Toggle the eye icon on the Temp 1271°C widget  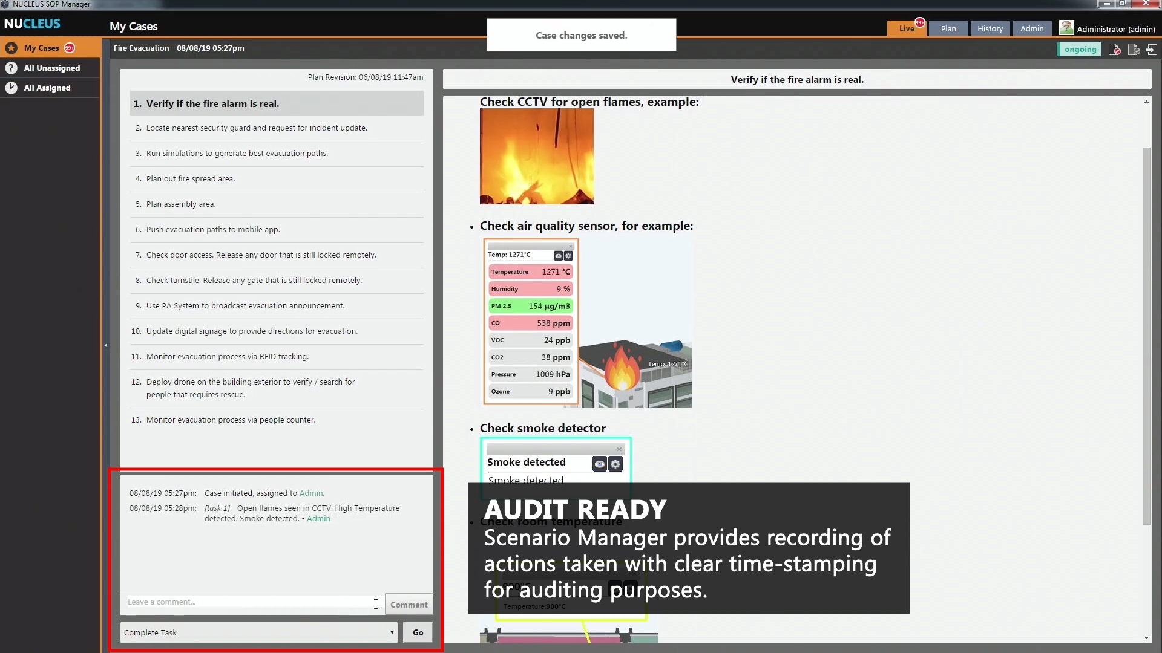[559, 256]
